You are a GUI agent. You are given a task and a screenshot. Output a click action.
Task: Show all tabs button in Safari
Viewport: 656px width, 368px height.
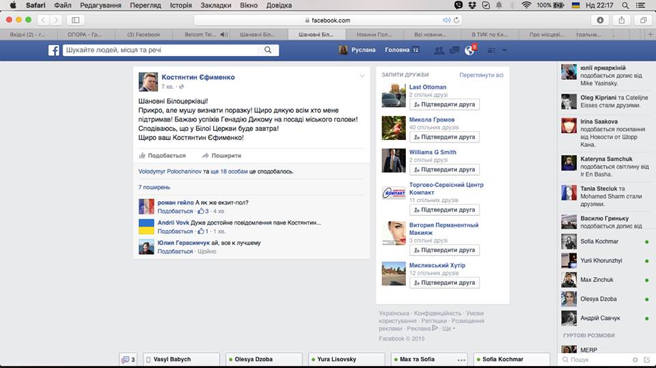643,20
